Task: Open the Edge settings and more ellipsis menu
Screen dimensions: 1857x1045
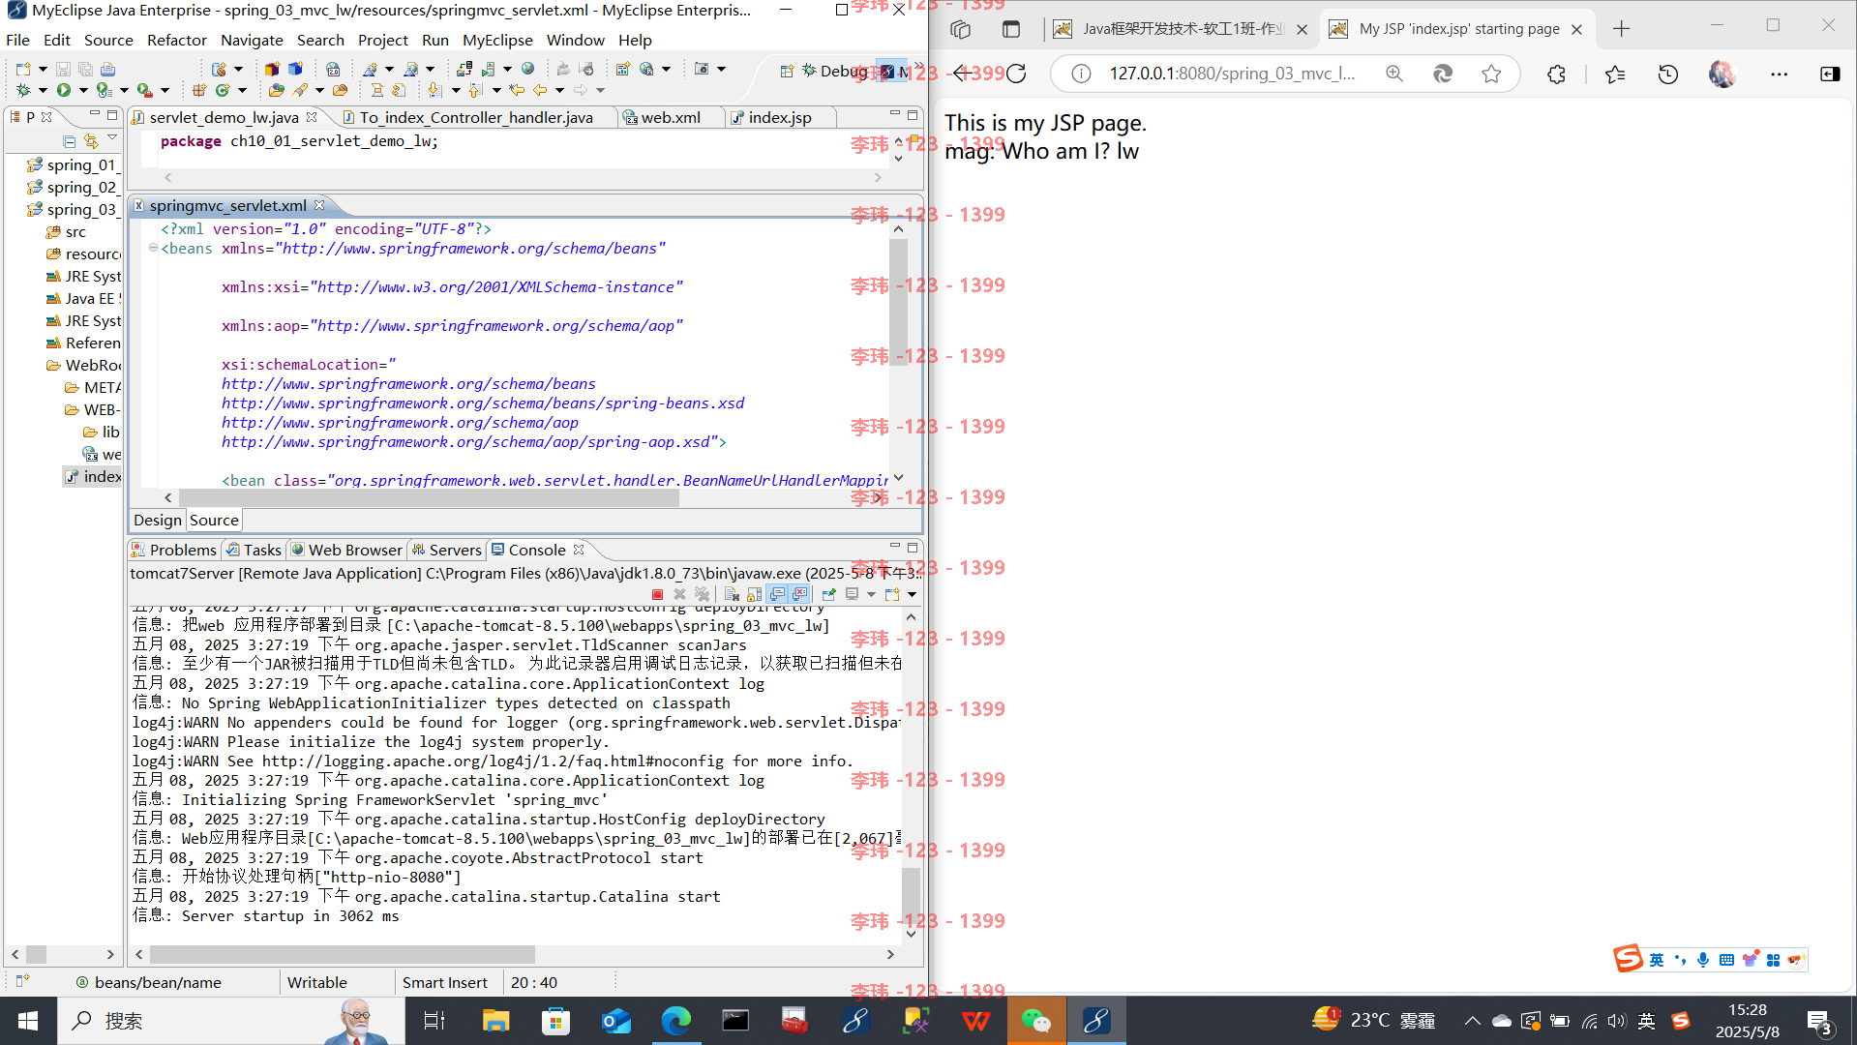Action: [1779, 74]
